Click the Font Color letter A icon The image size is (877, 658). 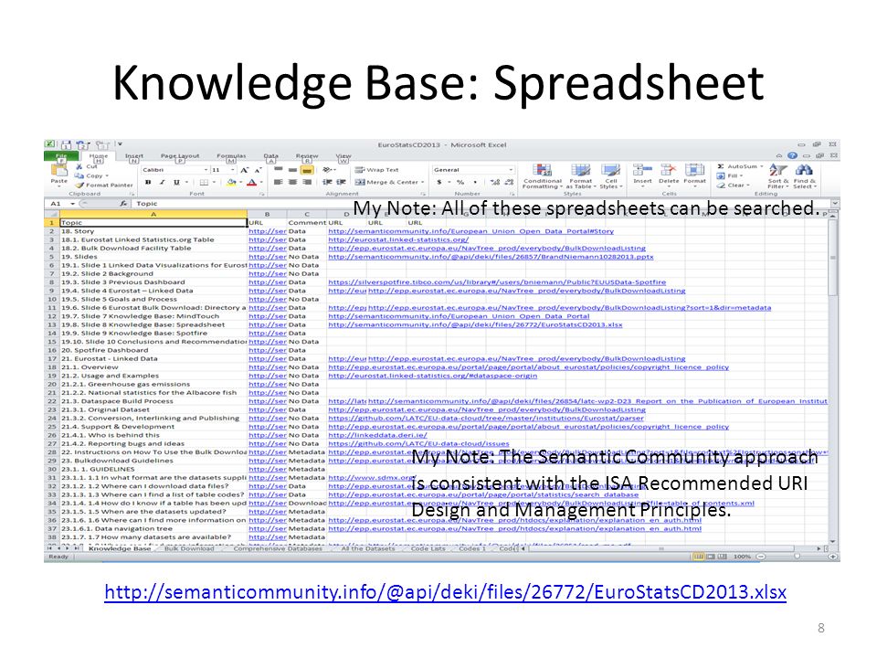(252, 182)
